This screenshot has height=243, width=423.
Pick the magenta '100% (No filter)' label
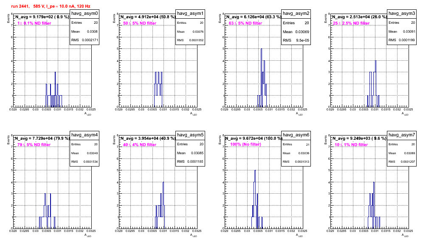pos(245,144)
